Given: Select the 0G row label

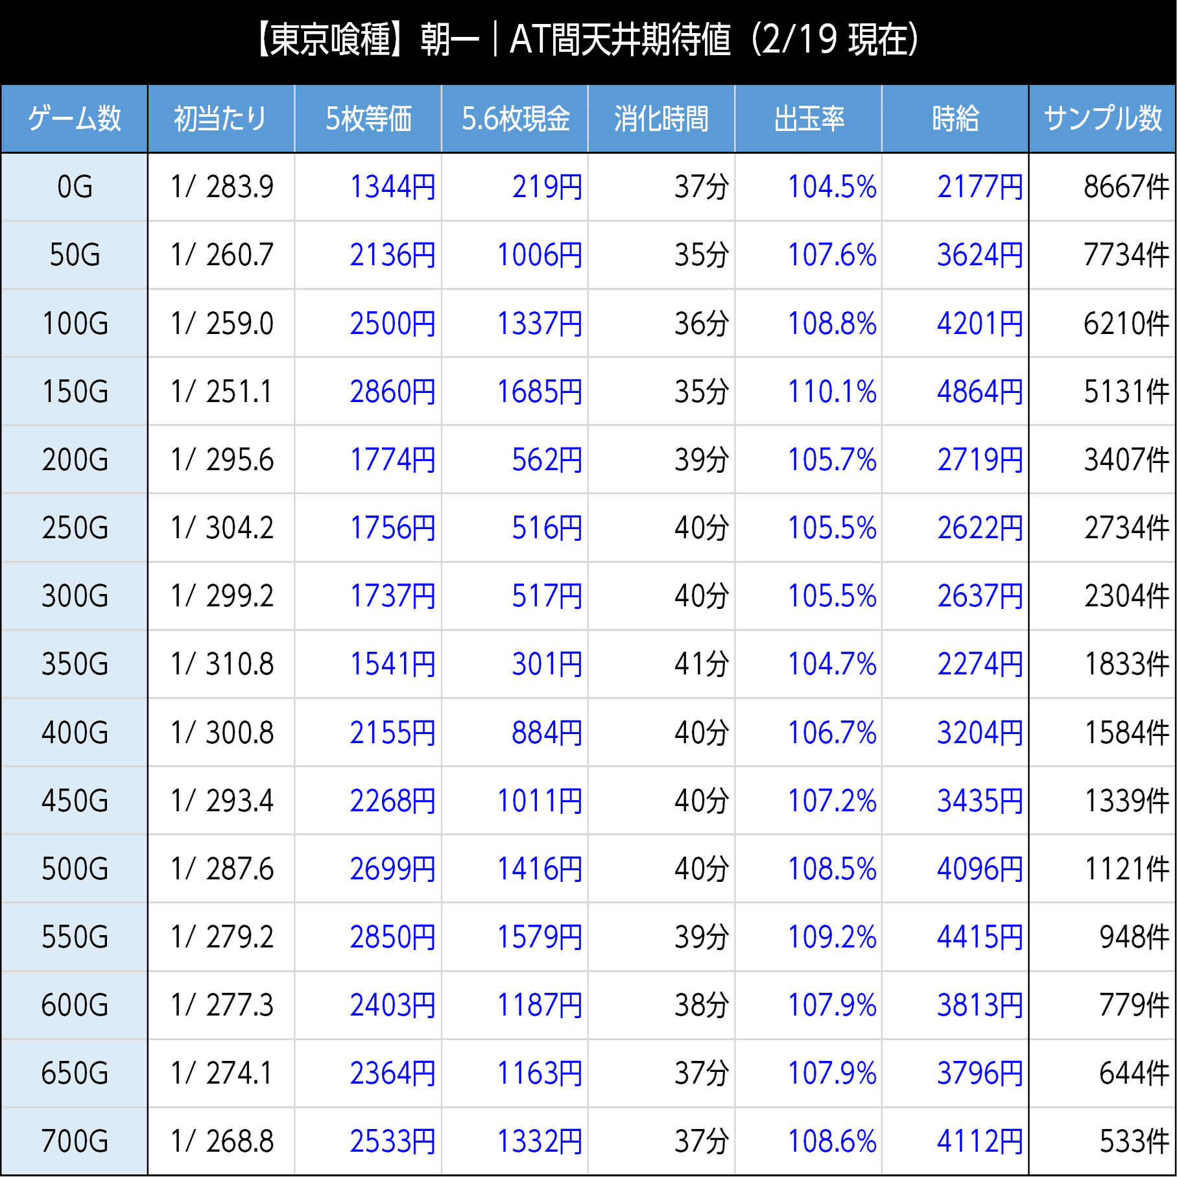Looking at the screenshot, I should tap(75, 187).
